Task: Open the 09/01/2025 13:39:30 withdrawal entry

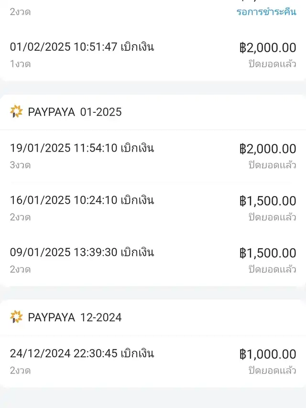Action: [82, 252]
